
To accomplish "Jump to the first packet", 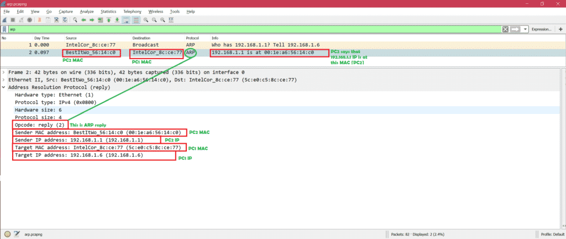I will [108, 20].
